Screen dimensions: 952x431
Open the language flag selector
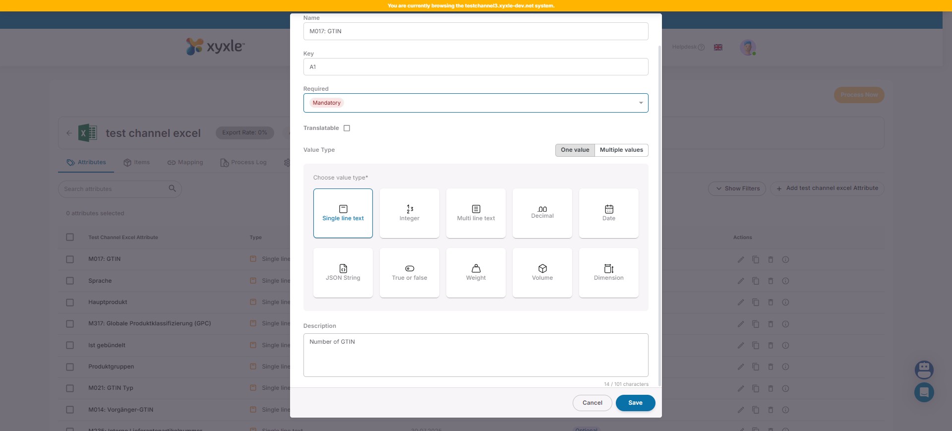[x=718, y=47]
